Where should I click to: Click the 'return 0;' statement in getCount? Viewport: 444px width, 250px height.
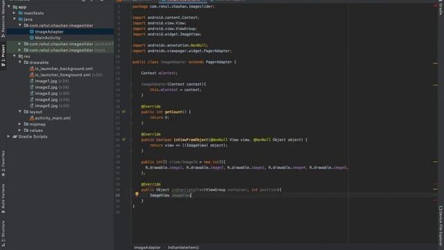click(x=160, y=117)
